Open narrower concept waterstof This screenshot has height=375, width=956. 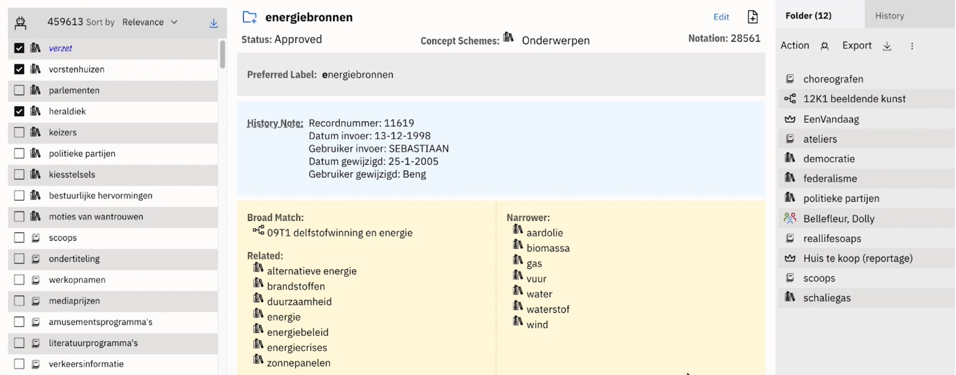[548, 310]
